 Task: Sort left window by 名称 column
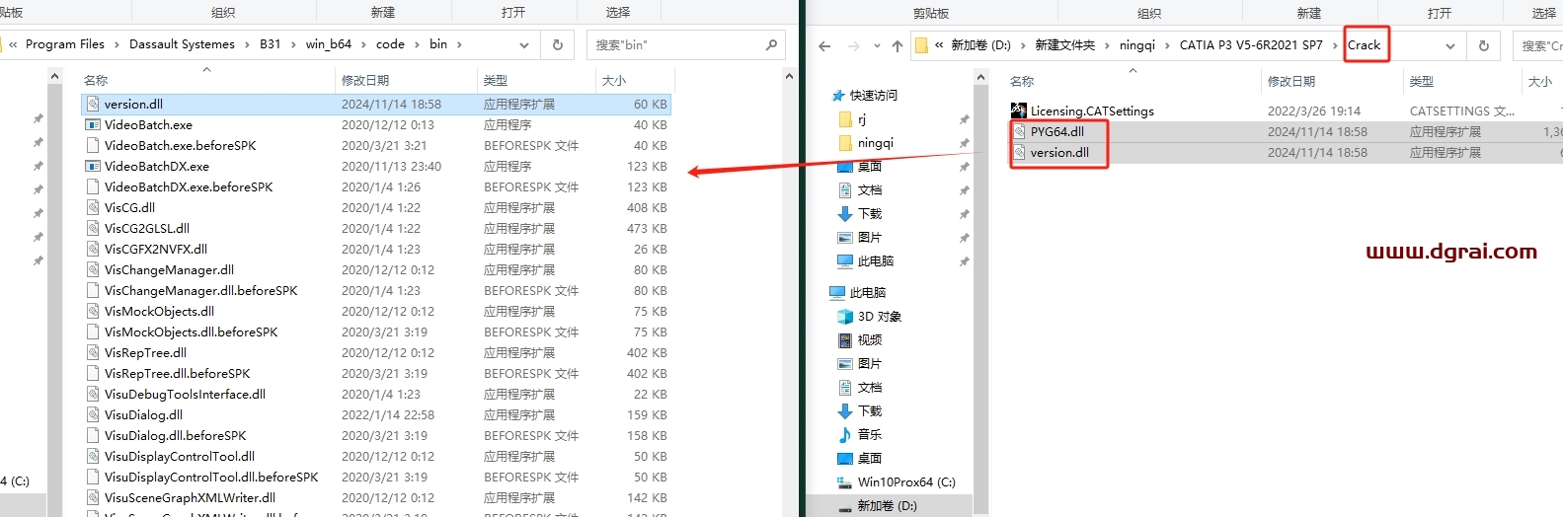(96, 80)
